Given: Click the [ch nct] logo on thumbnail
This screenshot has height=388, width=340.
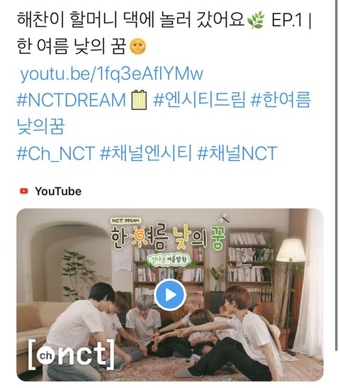Looking at the screenshot, I should [x=72, y=355].
